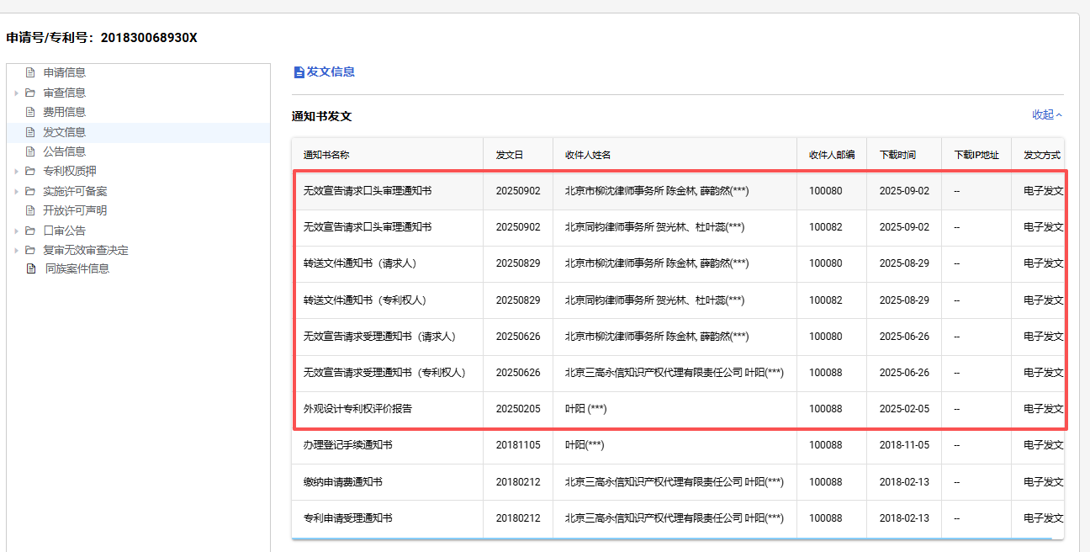Click the document icon beside 公告信息
1090x552 pixels.
pyautogui.click(x=30, y=151)
